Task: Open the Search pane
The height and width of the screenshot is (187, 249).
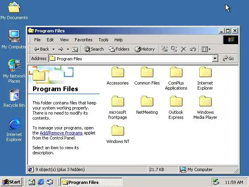Action: pyautogui.click(x=94, y=49)
